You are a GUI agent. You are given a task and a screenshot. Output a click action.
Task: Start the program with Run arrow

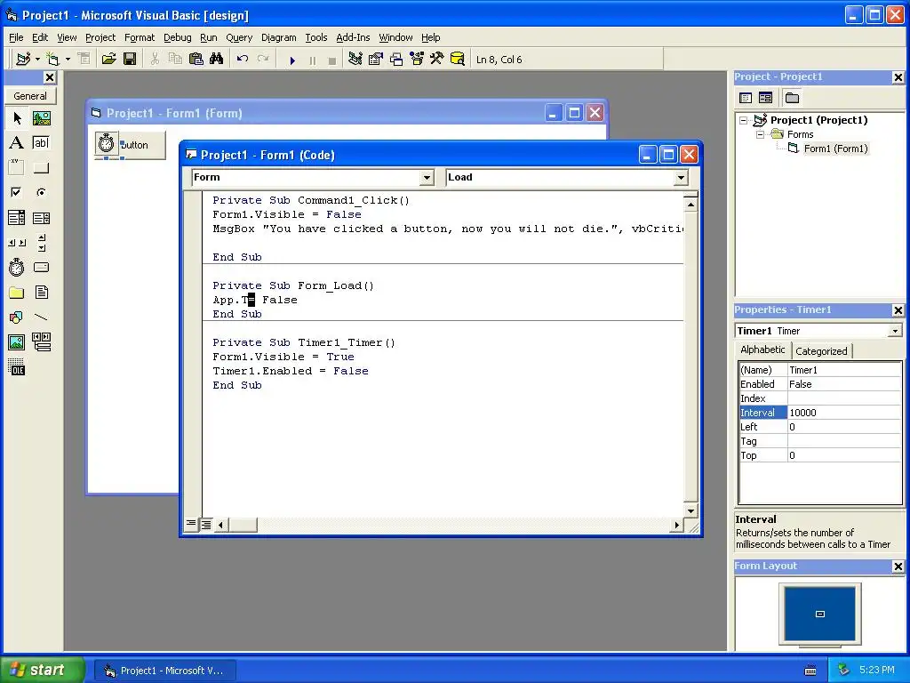pos(292,60)
